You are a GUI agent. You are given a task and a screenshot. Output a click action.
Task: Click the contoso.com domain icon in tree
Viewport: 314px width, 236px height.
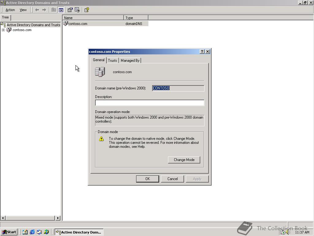tap(9, 30)
